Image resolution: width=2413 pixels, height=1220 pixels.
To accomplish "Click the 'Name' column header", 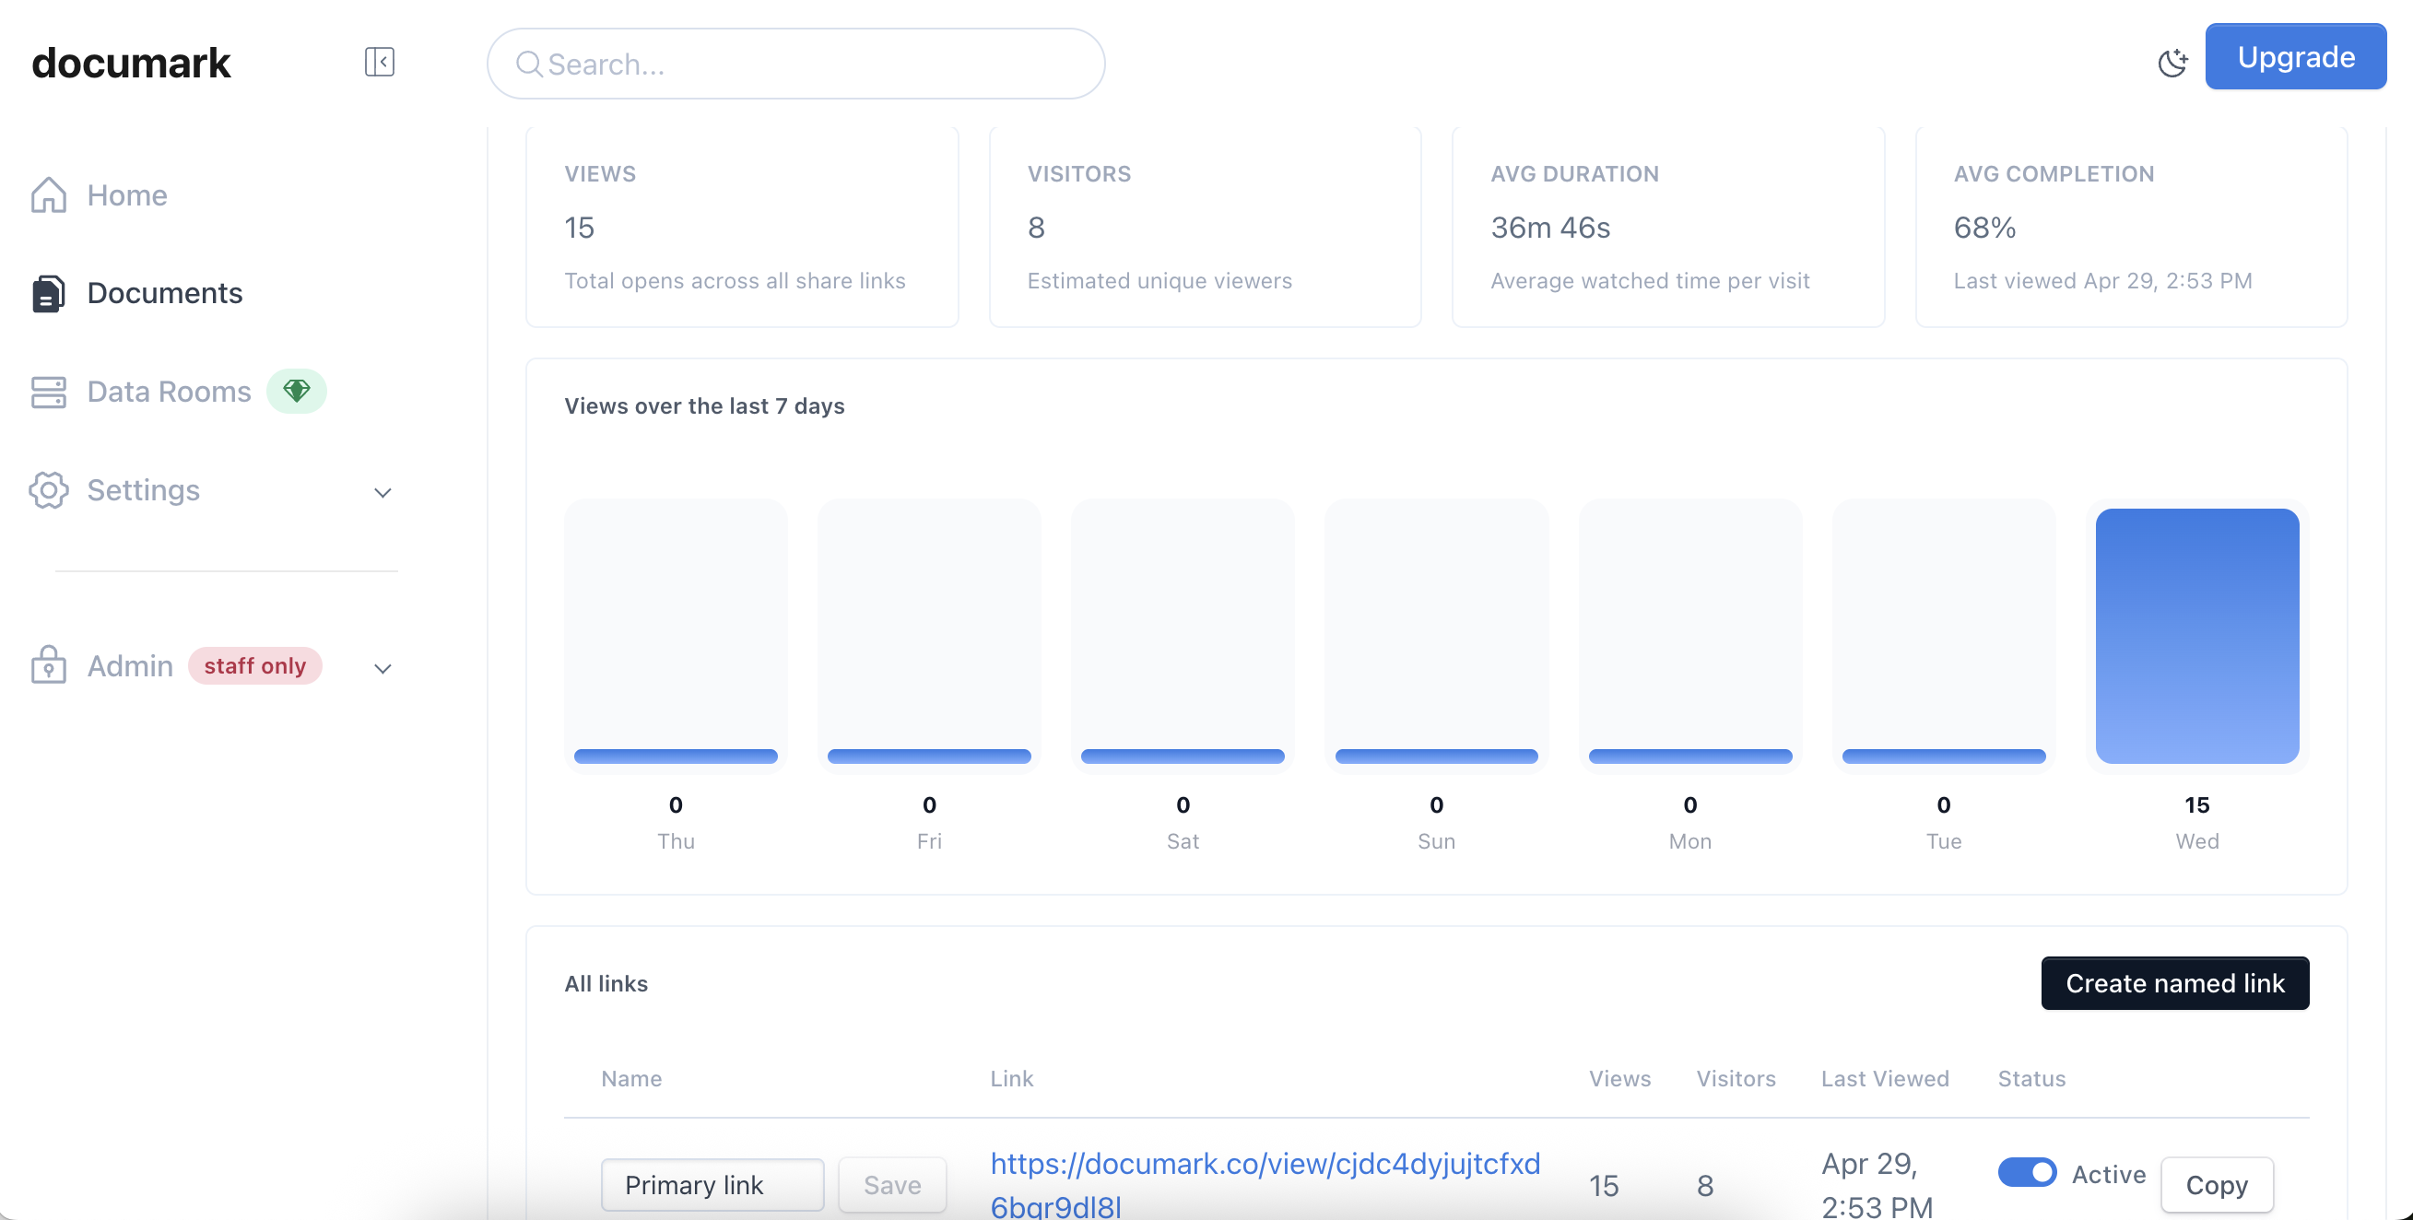I will [x=631, y=1079].
